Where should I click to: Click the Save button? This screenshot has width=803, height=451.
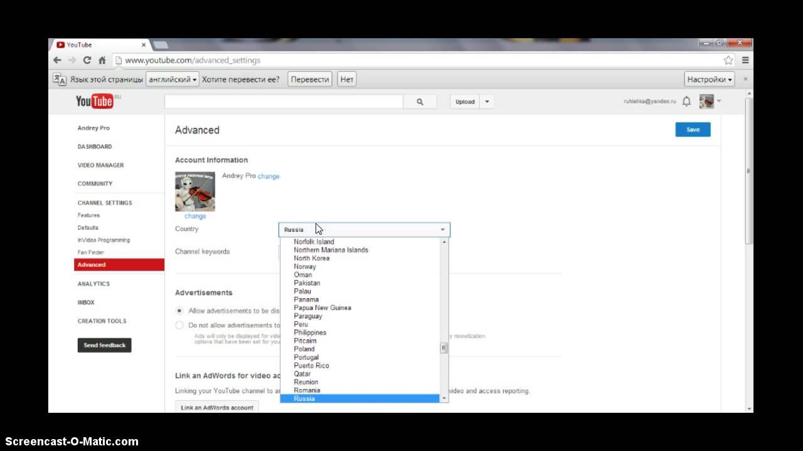point(693,130)
